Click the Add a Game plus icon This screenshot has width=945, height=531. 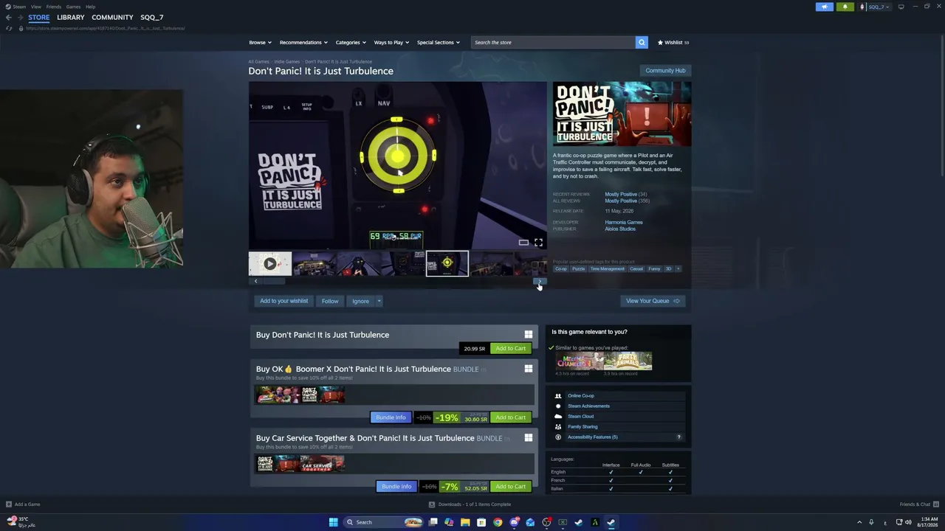[x=9, y=504]
